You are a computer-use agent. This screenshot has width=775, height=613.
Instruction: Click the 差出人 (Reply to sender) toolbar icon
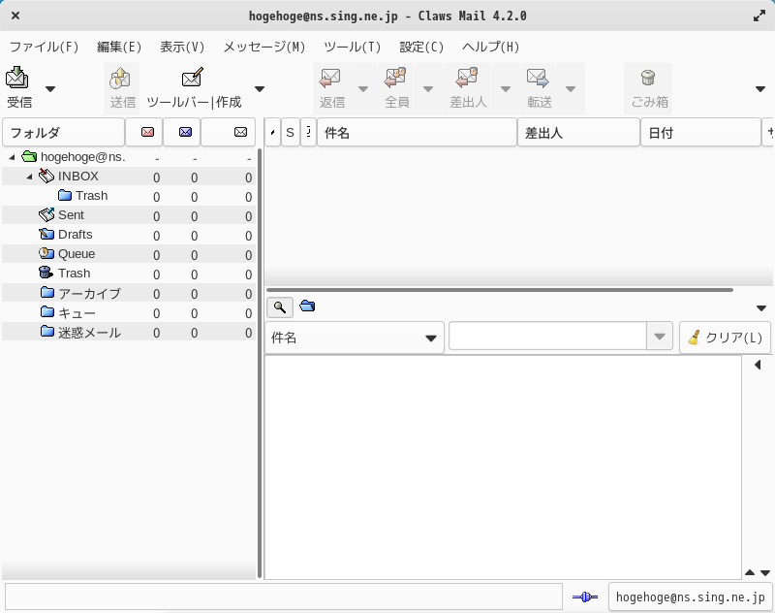point(468,88)
